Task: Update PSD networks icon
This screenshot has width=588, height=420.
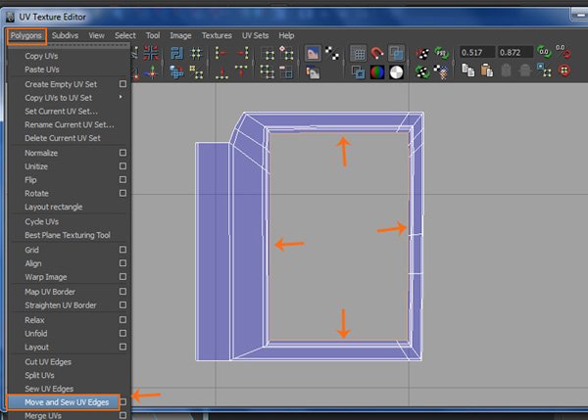Action: (x=441, y=53)
